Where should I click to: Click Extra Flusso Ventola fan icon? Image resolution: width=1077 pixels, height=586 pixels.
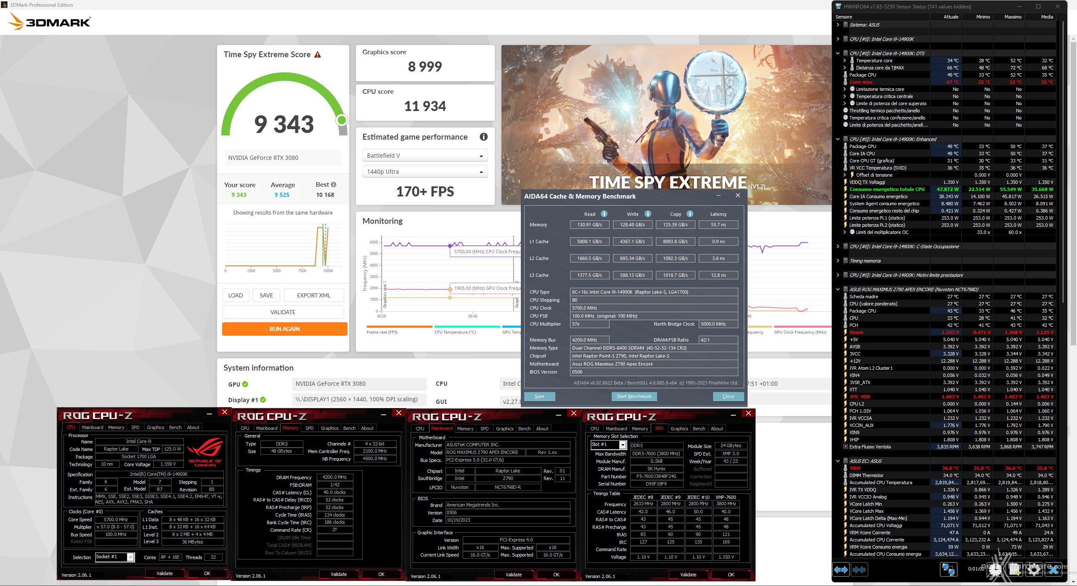click(x=845, y=447)
